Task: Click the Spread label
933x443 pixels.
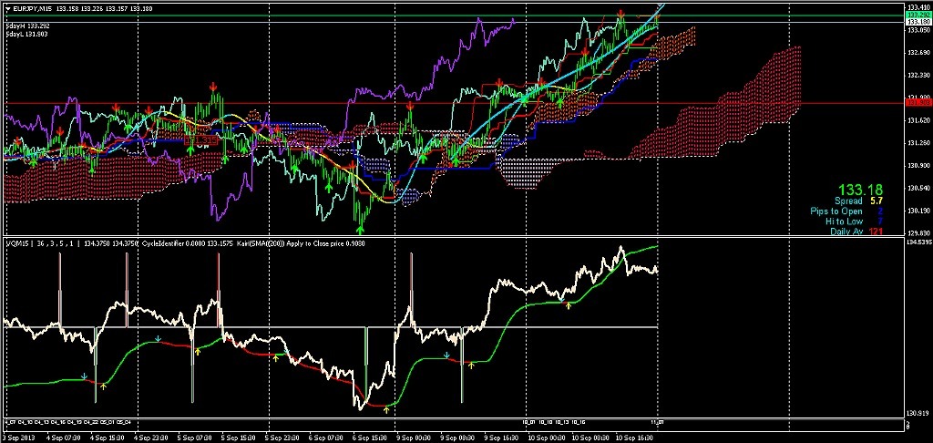Action: 846,201
